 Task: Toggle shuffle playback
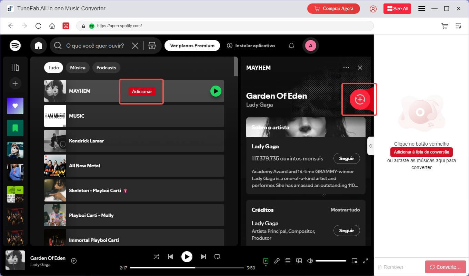pos(156,257)
